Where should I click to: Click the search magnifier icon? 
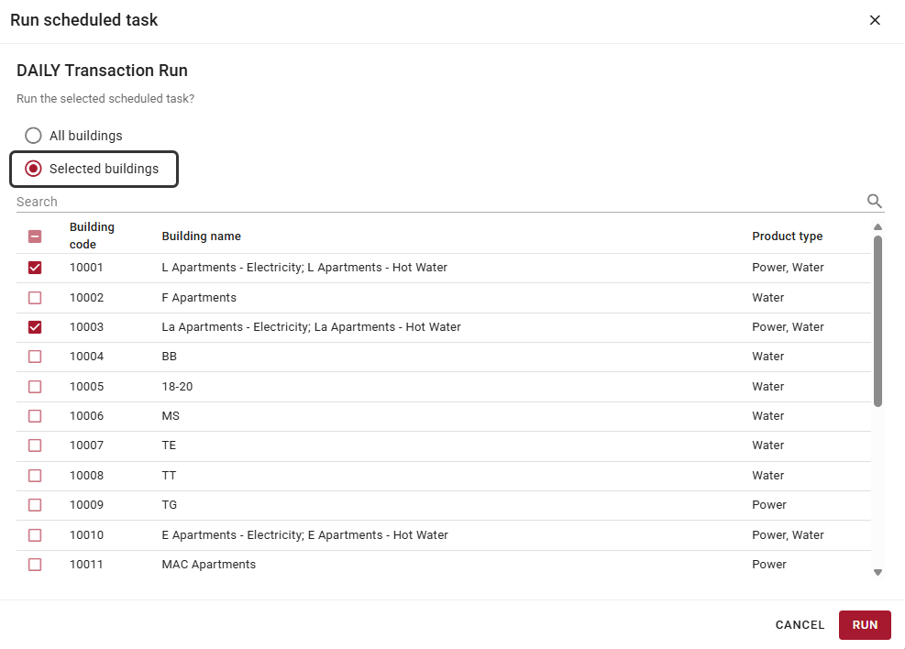(x=875, y=201)
